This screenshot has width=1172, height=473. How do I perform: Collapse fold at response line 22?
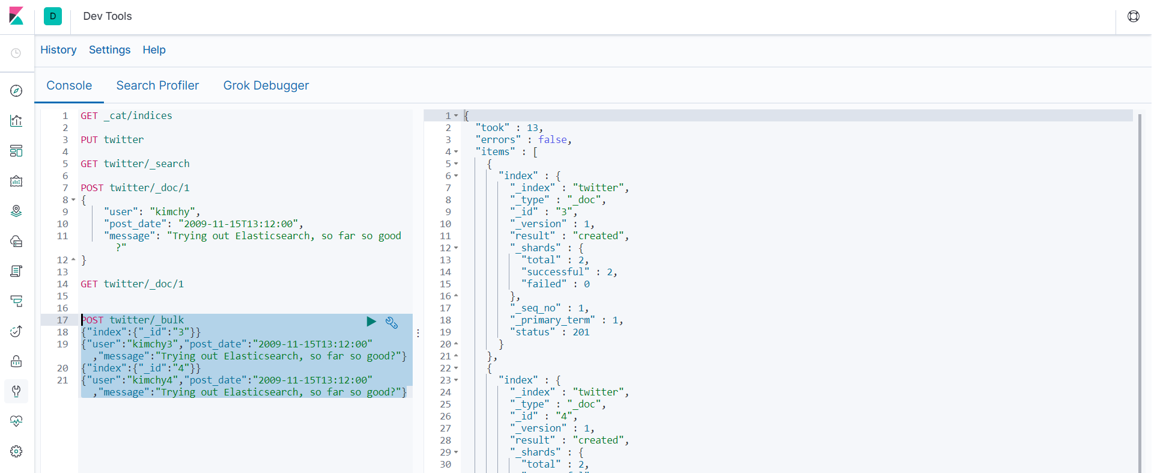[456, 368]
